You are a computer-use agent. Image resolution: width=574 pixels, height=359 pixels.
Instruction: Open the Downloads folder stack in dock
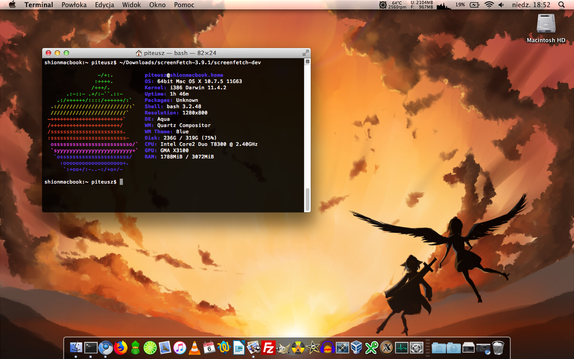pos(454,348)
